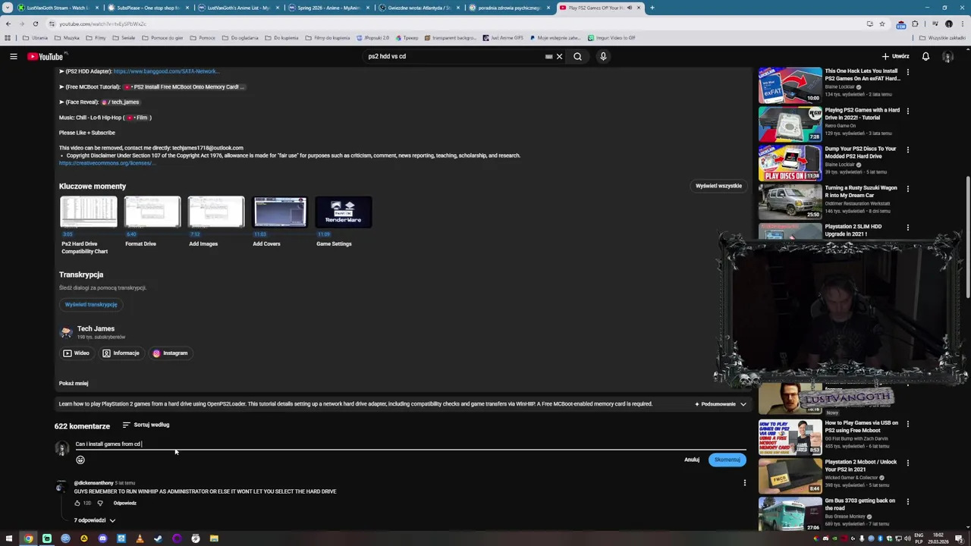Cancel the comment with Anuluj
971x546 pixels.
[692, 460]
